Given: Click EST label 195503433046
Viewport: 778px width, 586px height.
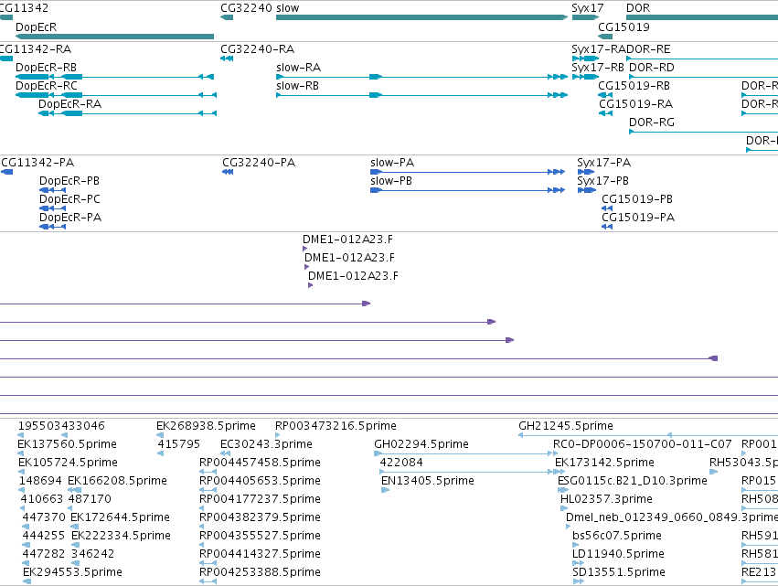Looking at the screenshot, I should tap(61, 426).
